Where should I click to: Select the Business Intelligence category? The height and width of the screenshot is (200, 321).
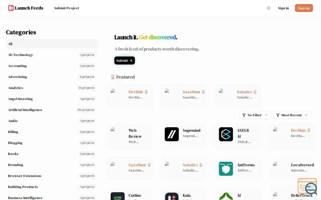click(x=52, y=198)
